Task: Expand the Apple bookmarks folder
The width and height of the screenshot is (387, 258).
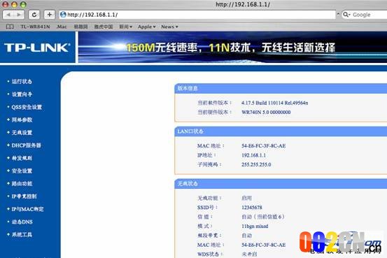Action: (x=146, y=27)
